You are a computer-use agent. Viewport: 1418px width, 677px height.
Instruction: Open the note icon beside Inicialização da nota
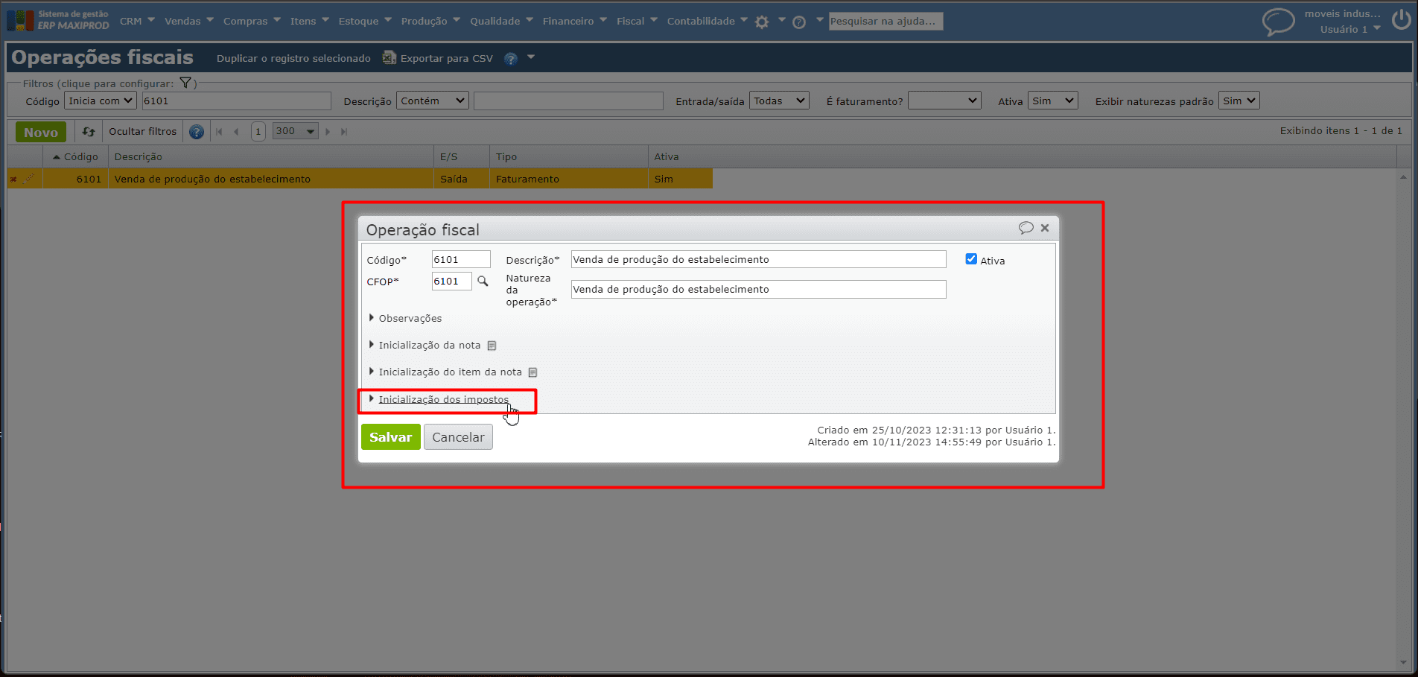tap(492, 346)
